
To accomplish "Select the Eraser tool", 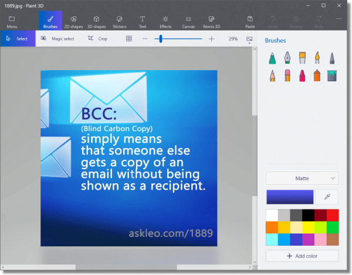I will coord(287,75).
